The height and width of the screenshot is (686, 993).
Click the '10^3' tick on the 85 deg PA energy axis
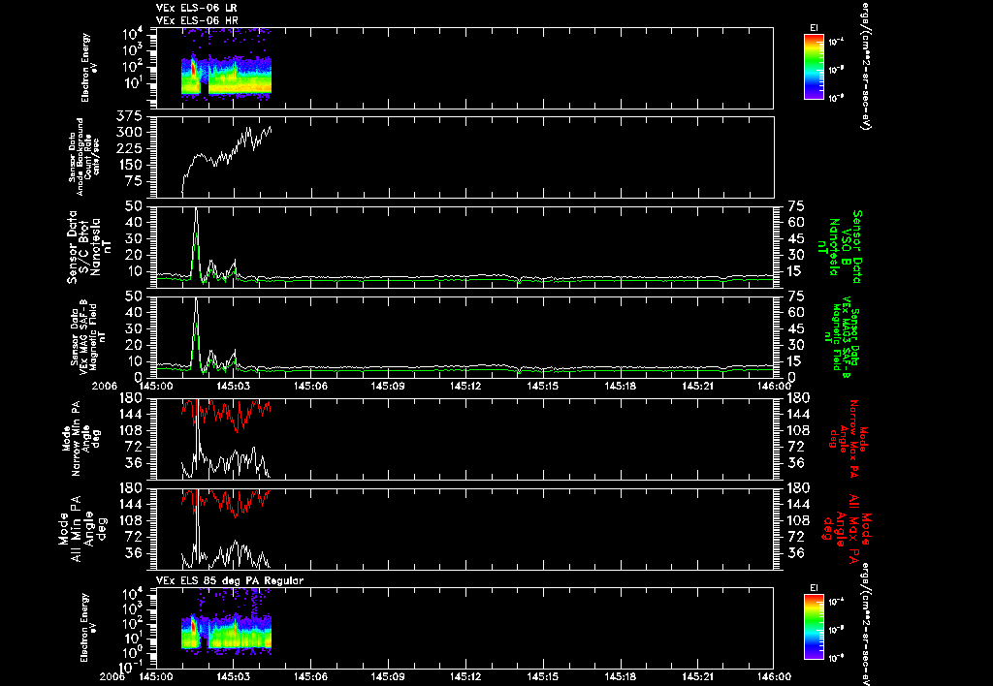coord(131,608)
